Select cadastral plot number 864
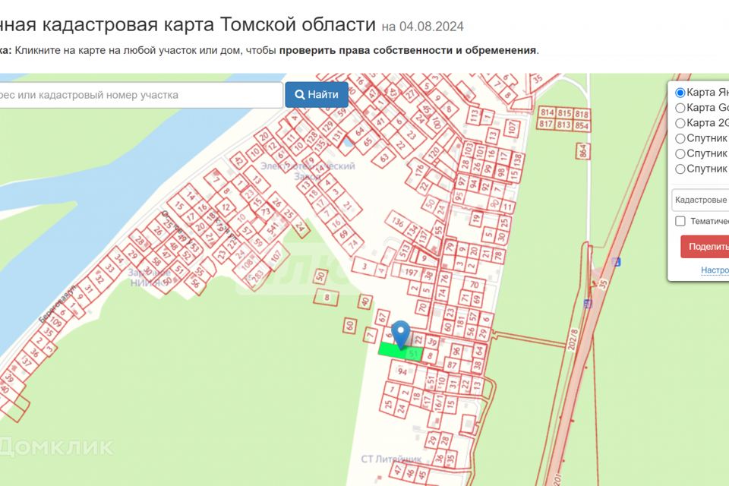This screenshot has height=486, width=729. tap(583, 150)
